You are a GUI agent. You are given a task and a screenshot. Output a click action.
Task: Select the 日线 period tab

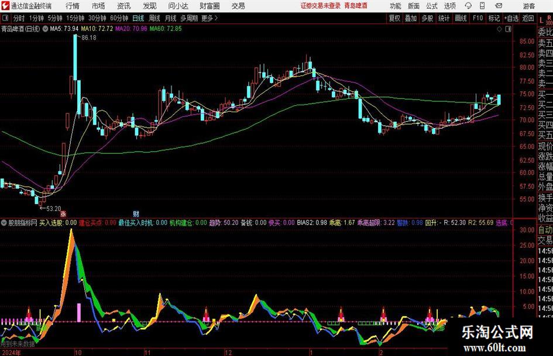138,18
